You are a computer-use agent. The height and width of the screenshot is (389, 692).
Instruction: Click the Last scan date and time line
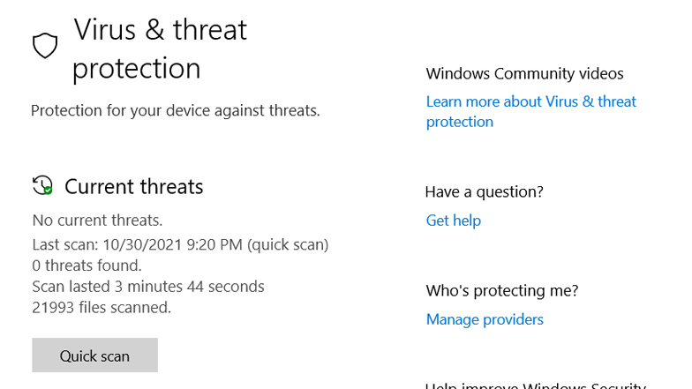(180, 245)
